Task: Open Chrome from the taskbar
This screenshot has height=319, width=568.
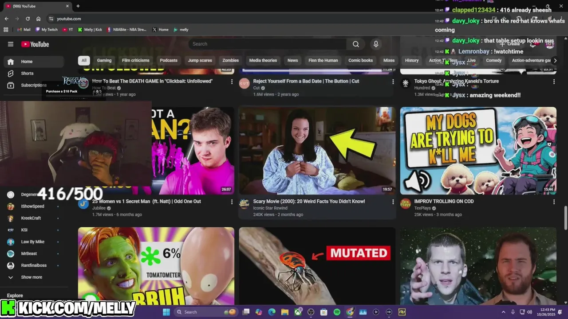Action: coord(350,312)
